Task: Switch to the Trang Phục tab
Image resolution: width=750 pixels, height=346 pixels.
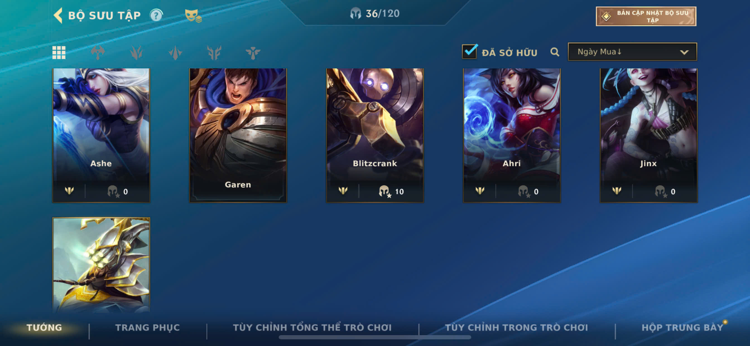Action: 148,328
